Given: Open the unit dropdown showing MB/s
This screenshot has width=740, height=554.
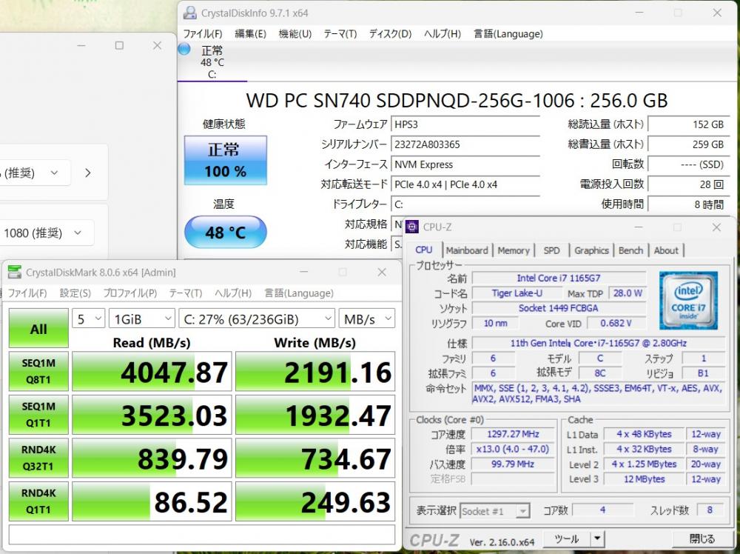Looking at the screenshot, I should [x=367, y=318].
